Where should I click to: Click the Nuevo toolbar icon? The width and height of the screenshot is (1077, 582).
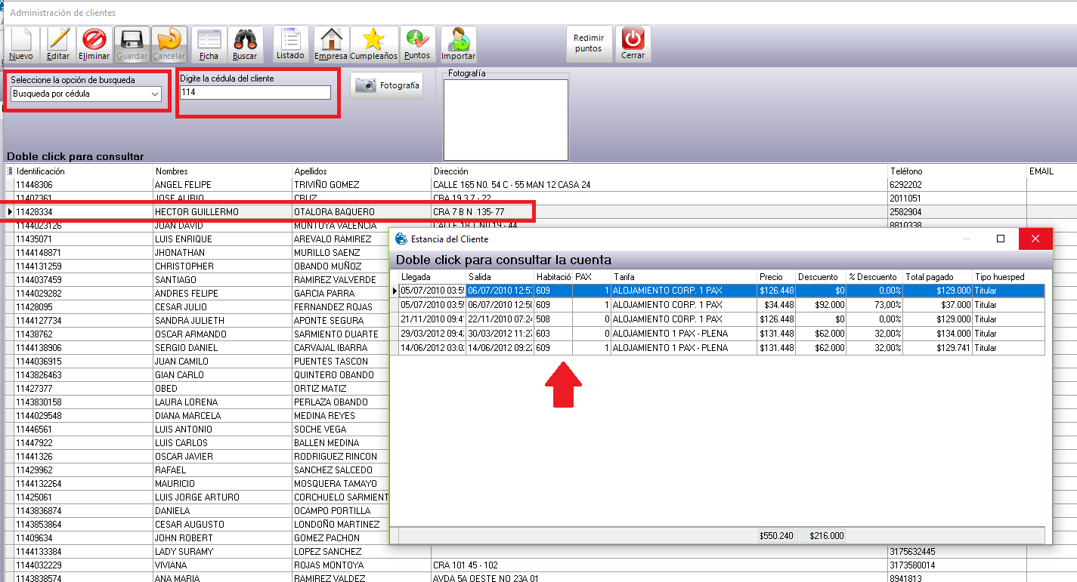[21, 44]
